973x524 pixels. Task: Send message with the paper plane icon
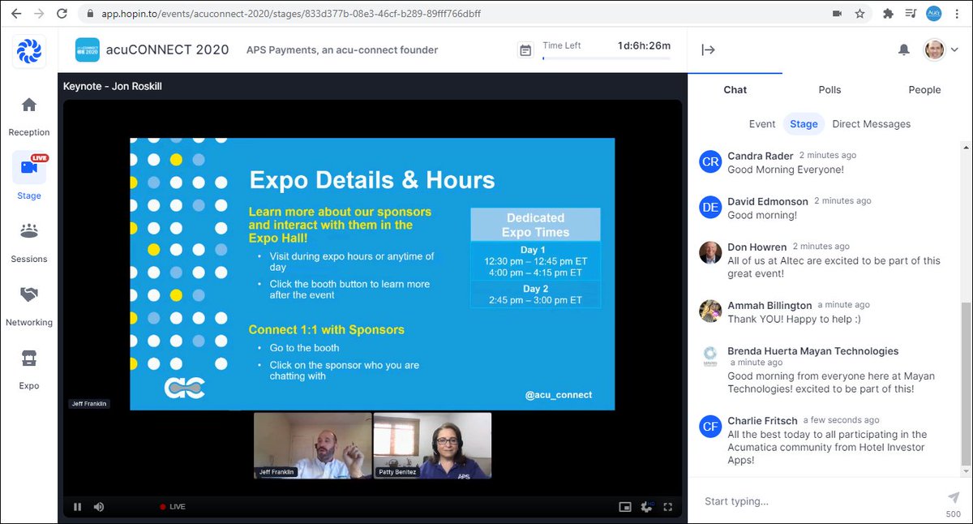[954, 497]
